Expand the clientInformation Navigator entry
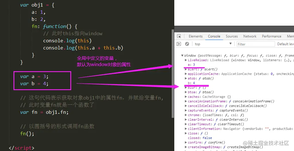The width and height of the screenshot is (294, 151). (x=186, y=129)
